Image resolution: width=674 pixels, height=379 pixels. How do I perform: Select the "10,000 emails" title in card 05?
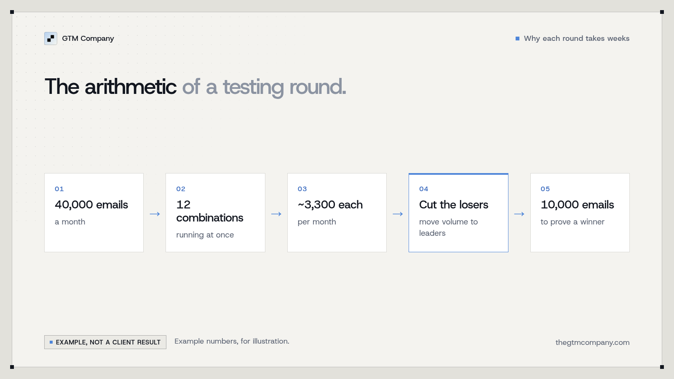click(578, 205)
